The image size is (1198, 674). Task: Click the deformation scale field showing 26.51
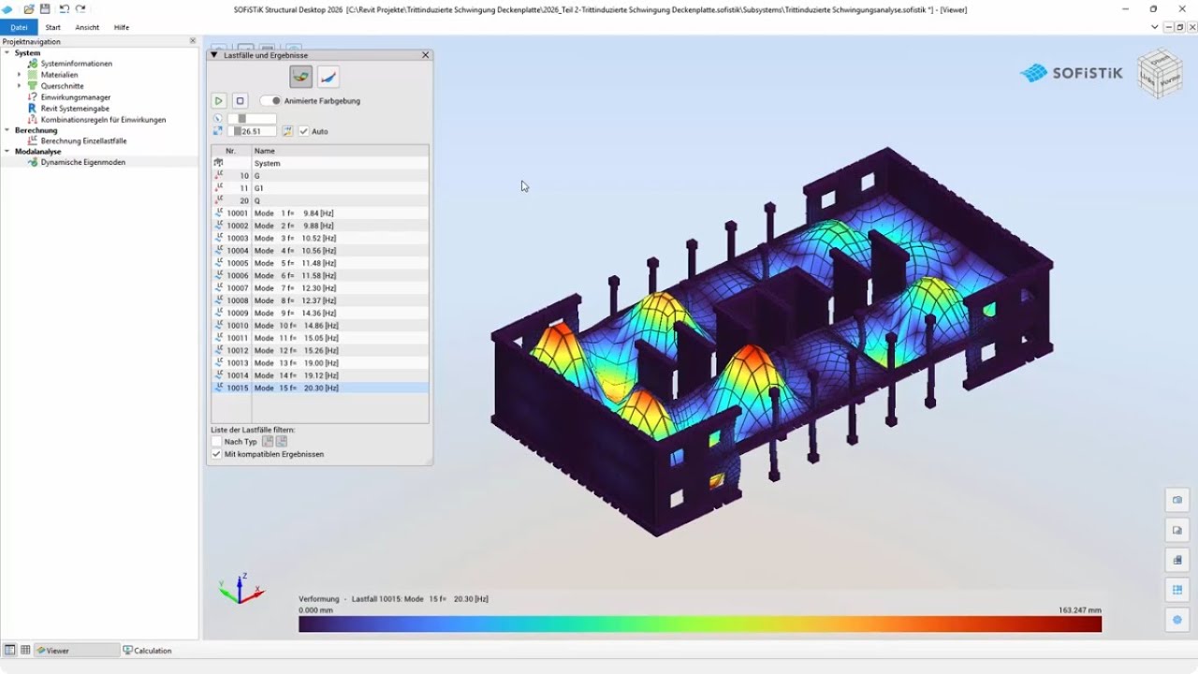(253, 132)
